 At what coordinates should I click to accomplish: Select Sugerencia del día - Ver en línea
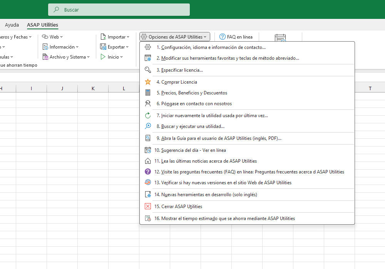click(x=247, y=150)
